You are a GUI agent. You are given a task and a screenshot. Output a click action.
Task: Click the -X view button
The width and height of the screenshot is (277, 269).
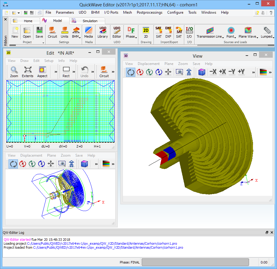pyautogui.click(x=213, y=72)
